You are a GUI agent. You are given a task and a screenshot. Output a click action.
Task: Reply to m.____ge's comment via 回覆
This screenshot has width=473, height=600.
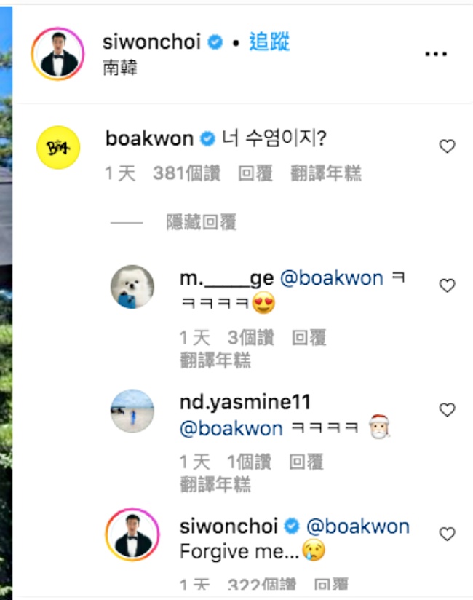[309, 338]
